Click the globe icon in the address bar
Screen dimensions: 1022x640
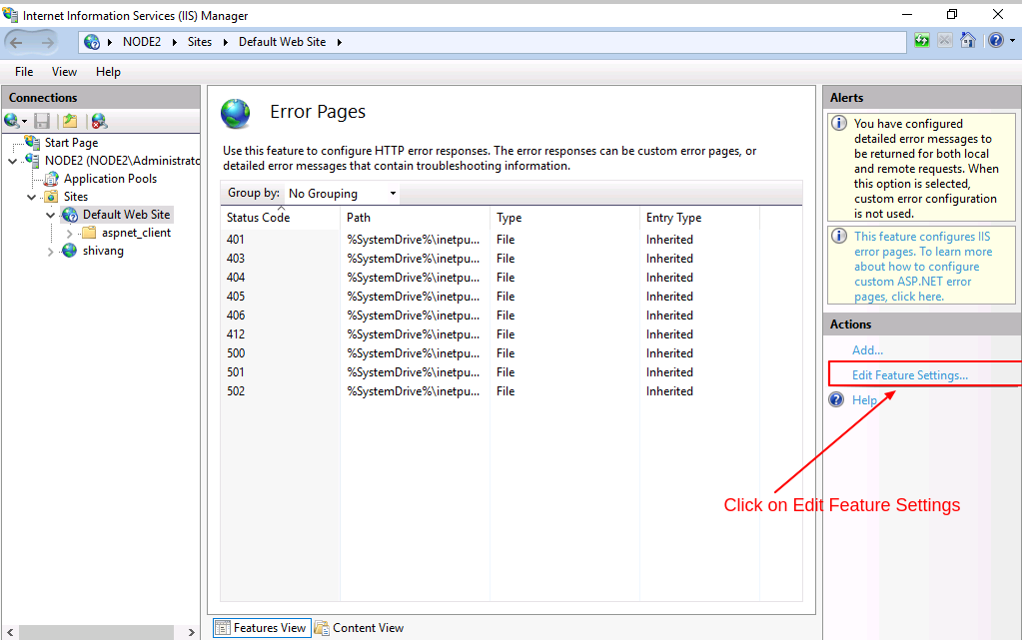tap(92, 42)
